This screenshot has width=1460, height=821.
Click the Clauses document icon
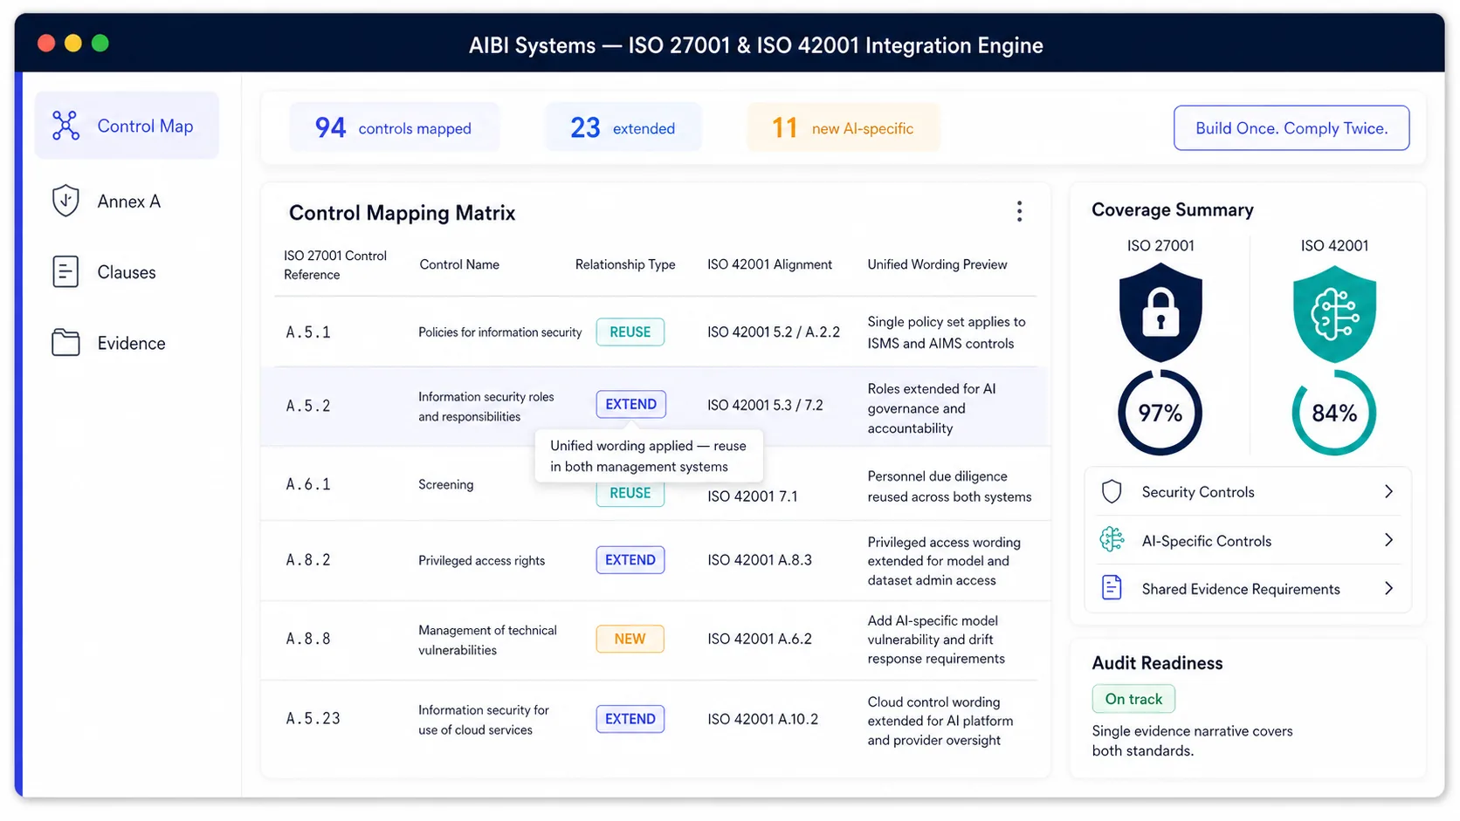65,272
